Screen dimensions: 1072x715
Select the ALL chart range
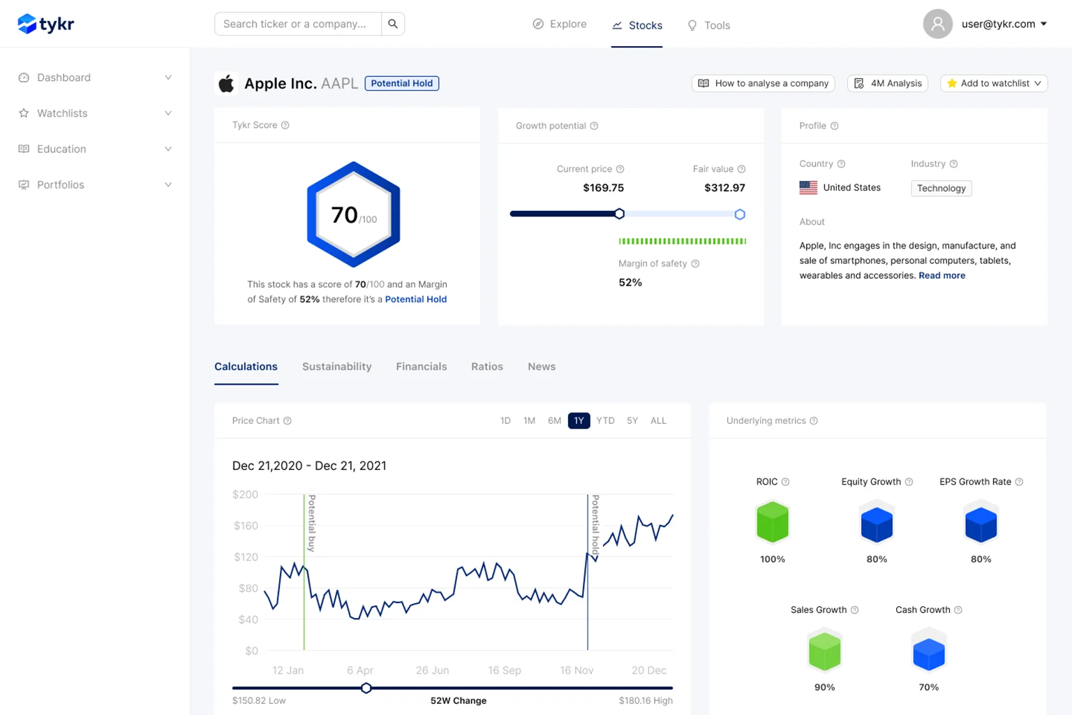[658, 420]
